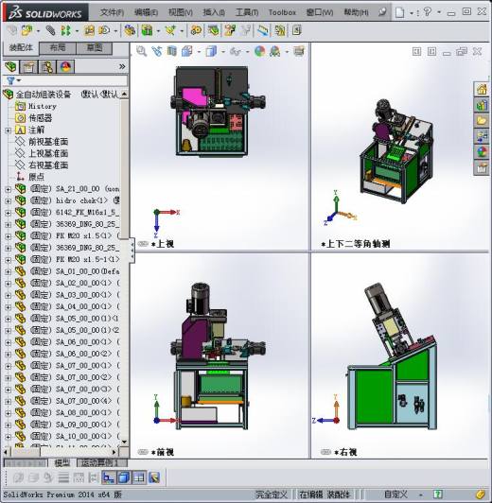
Task: Open the Linear Component Pattern dropdown arrow
Action: pos(77,31)
